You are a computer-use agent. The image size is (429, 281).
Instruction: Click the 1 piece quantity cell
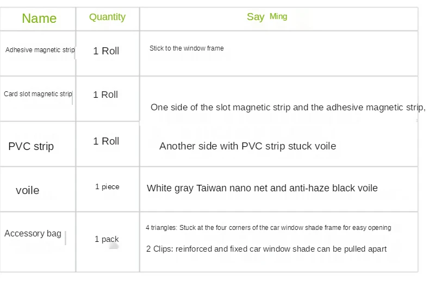[107, 186]
